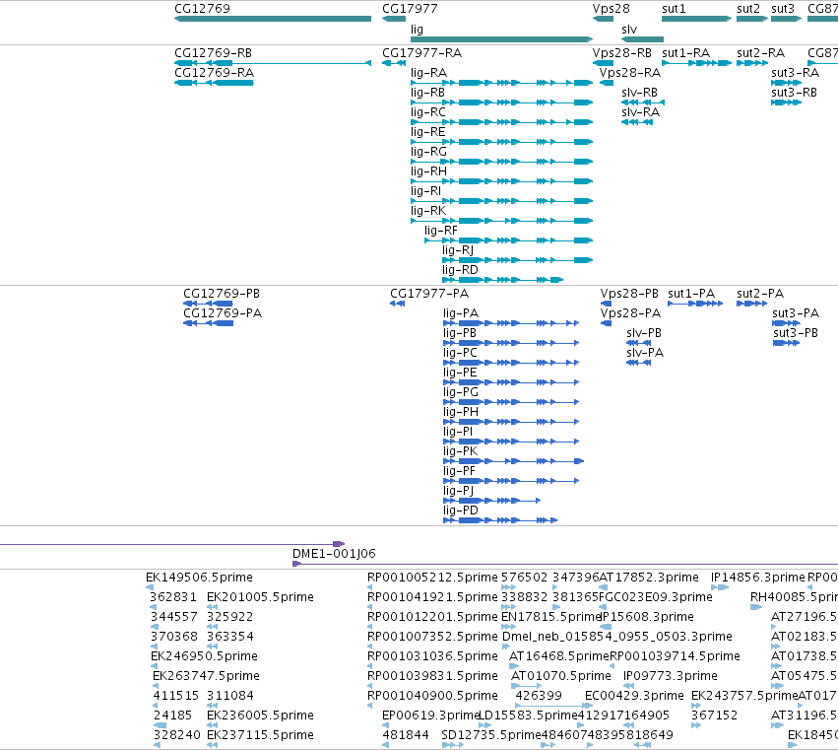Click EST EK263747.5prime

(156, 686)
